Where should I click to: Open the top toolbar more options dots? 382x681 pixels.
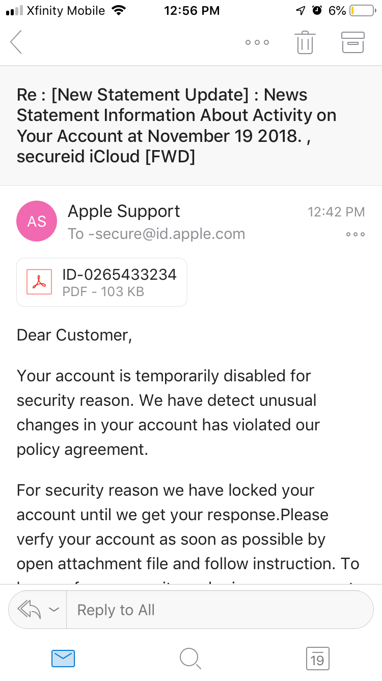pos(257,42)
